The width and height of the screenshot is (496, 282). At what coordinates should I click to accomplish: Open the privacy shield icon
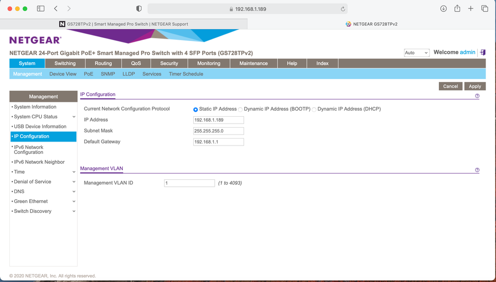pyautogui.click(x=139, y=8)
